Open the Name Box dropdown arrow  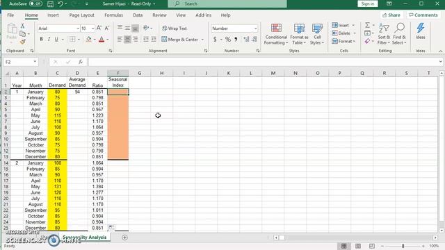35,62
